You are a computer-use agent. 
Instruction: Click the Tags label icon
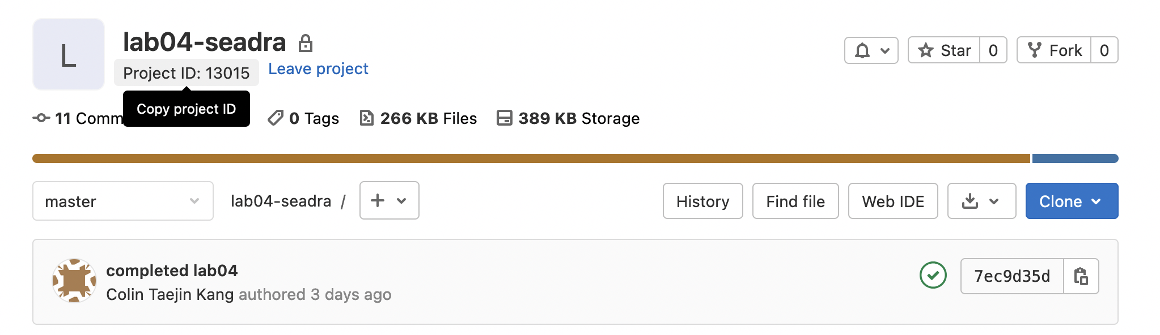click(276, 118)
